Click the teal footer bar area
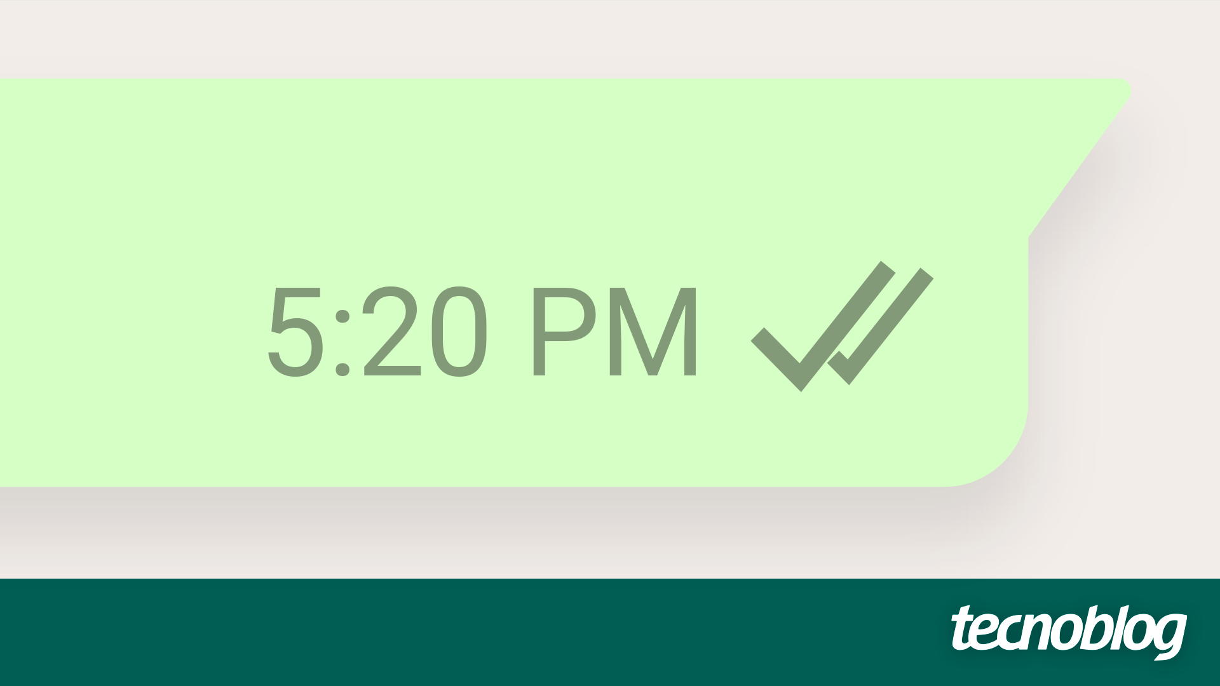1220x686 pixels. (610, 636)
